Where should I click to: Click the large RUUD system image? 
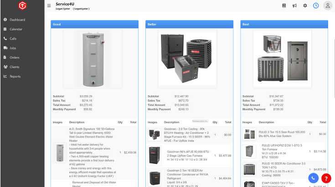click(282, 59)
